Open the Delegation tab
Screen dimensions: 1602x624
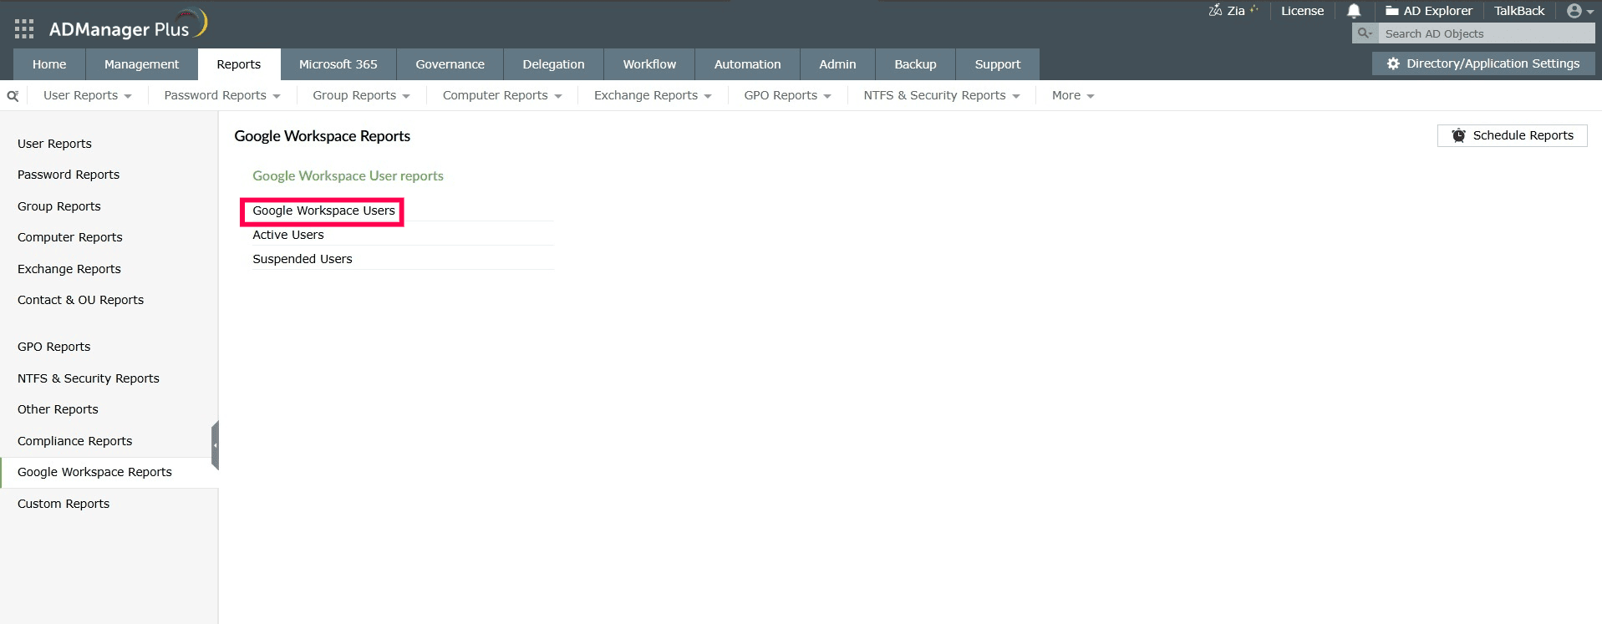553,64
